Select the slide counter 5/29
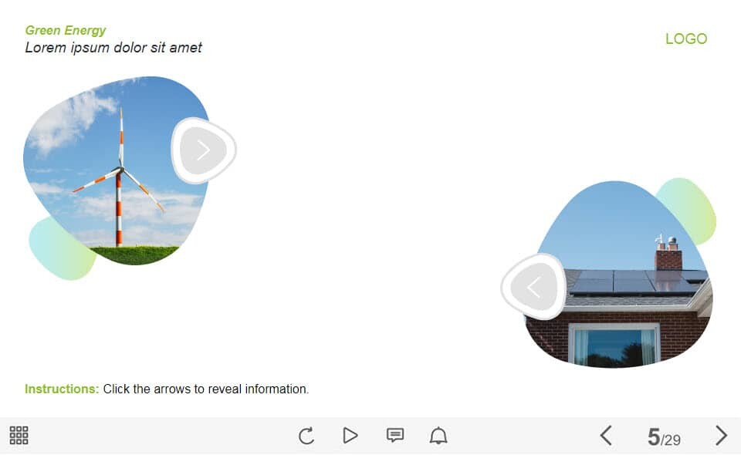Viewport: 741px width, 455px height. click(664, 436)
